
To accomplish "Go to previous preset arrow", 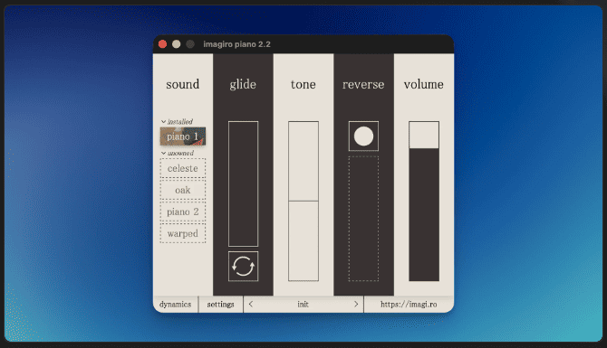I will pos(251,305).
